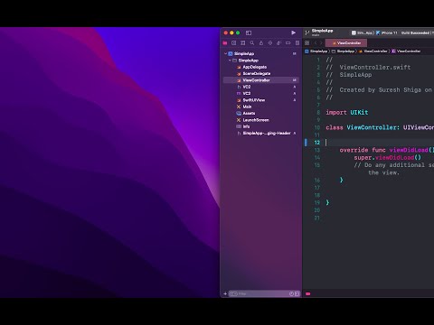Click class ViewController declaration line

coord(380,127)
